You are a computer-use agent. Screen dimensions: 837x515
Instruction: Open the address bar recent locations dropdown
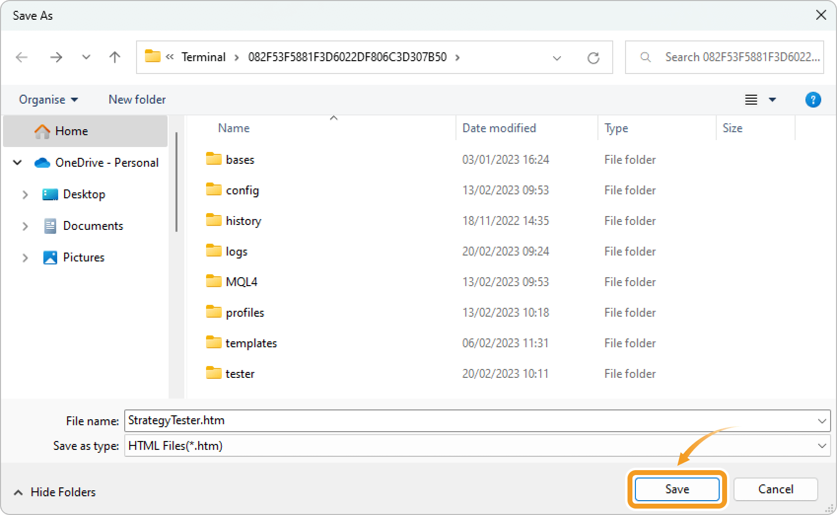[x=557, y=58]
